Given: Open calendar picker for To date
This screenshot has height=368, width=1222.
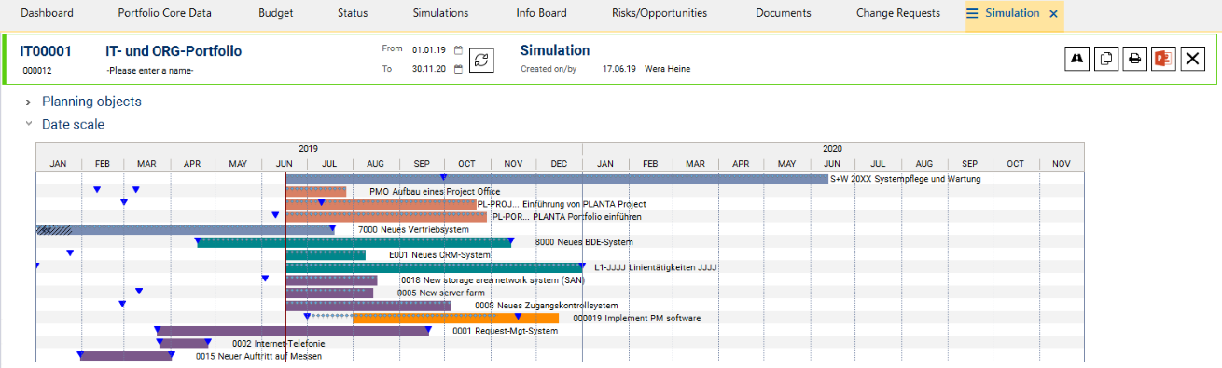Looking at the screenshot, I should point(458,69).
